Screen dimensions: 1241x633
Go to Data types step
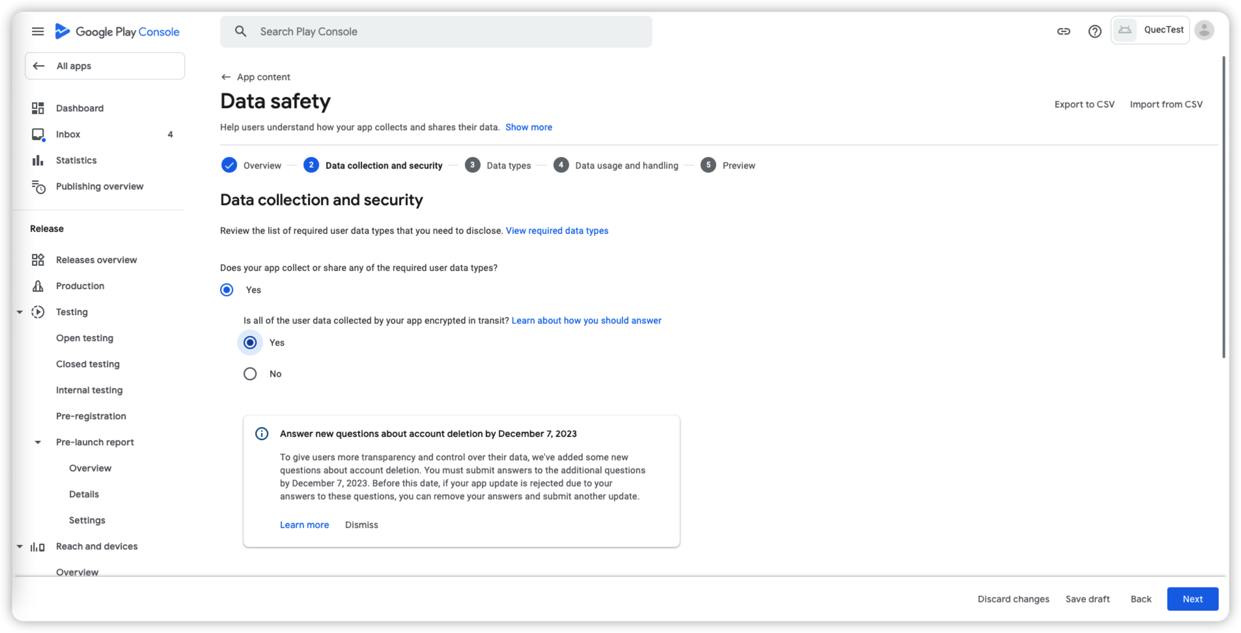tap(509, 165)
